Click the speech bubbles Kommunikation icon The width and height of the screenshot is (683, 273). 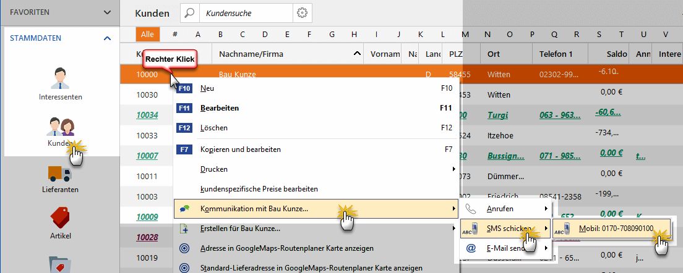[185, 209]
